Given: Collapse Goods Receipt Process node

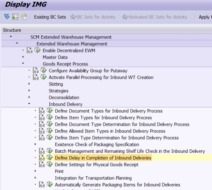Looking at the screenshot, I should 23,63.
